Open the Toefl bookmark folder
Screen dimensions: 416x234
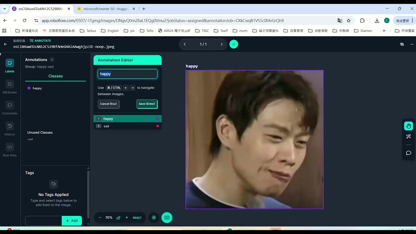(x=221, y=31)
